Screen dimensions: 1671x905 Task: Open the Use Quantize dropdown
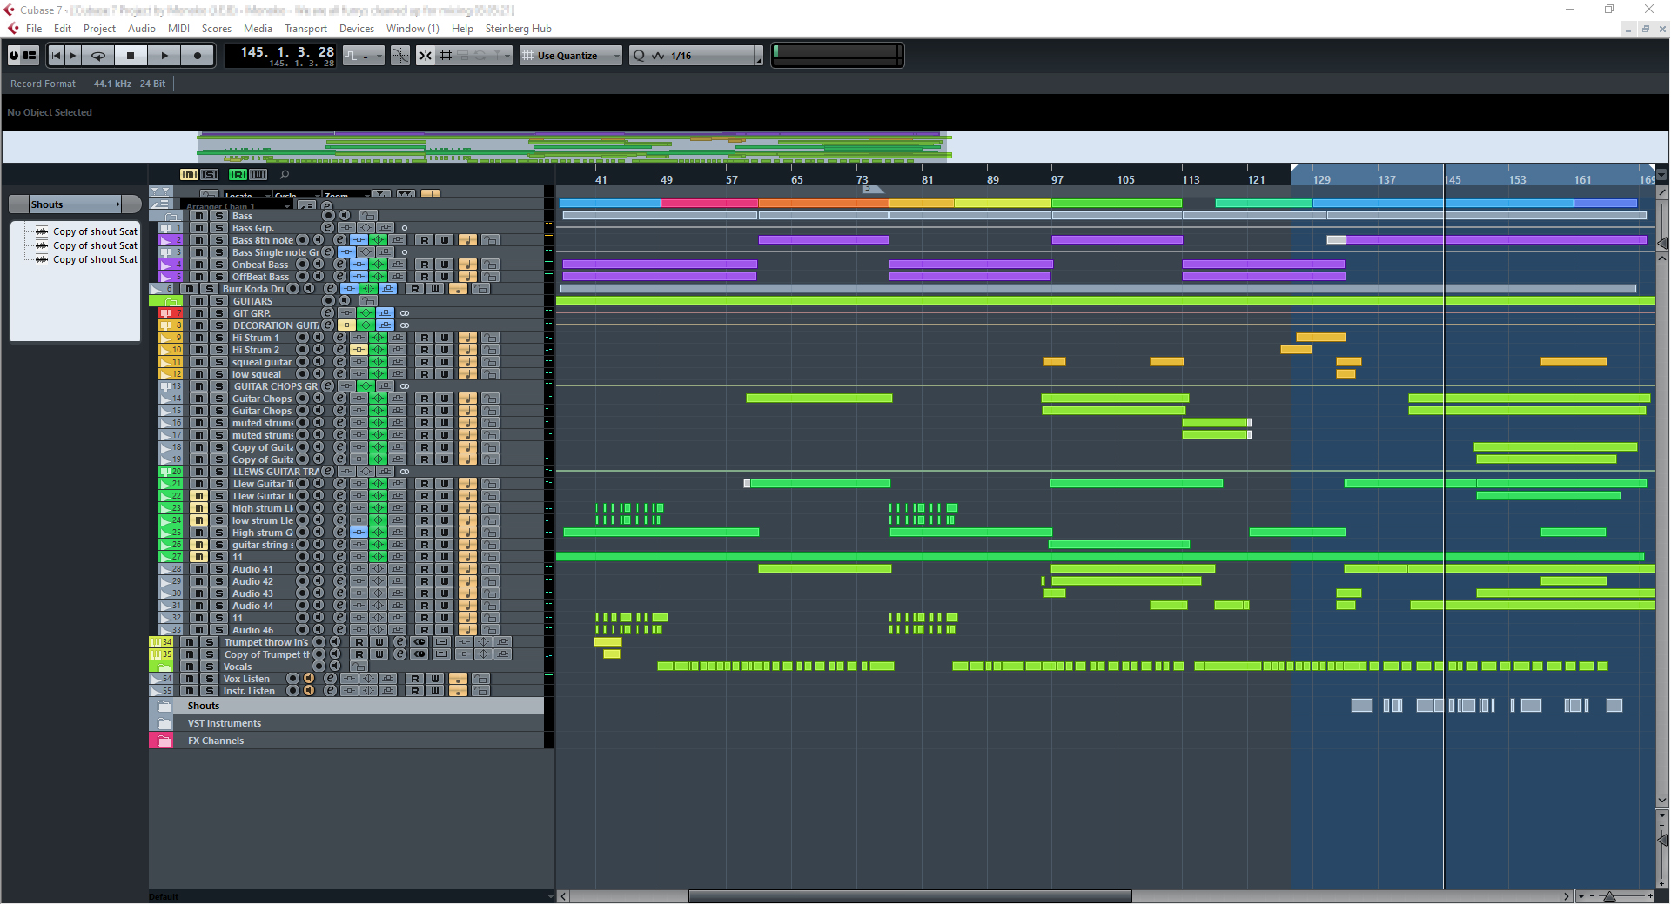coord(572,56)
